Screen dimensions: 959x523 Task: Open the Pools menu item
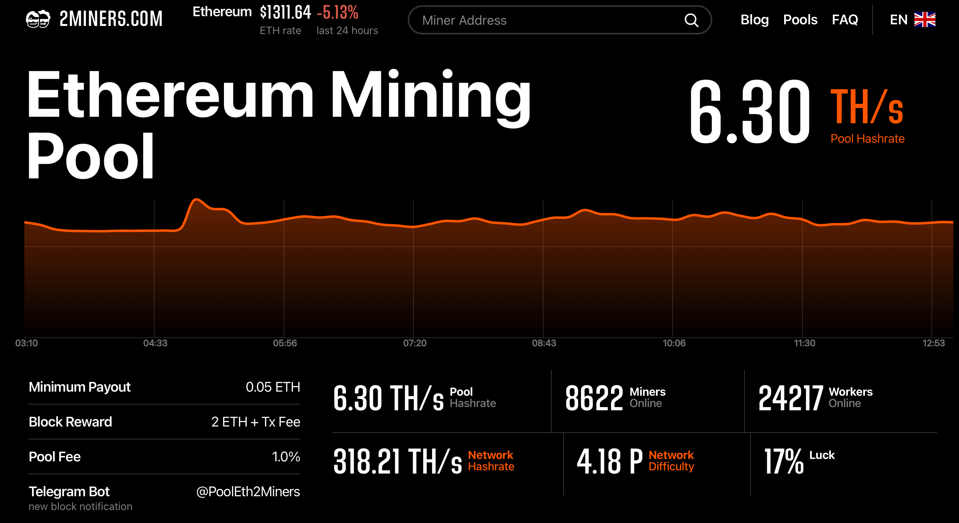point(800,19)
